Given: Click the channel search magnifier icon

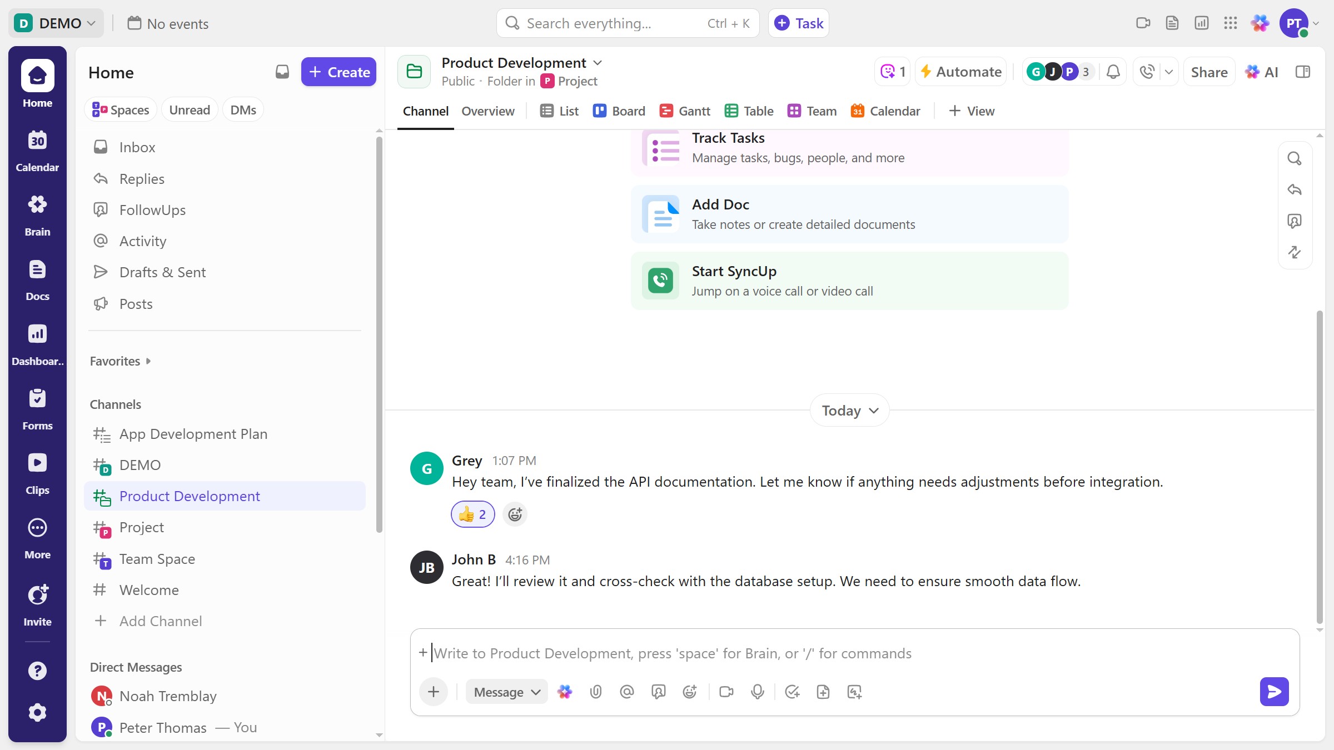Looking at the screenshot, I should pos(1295,159).
